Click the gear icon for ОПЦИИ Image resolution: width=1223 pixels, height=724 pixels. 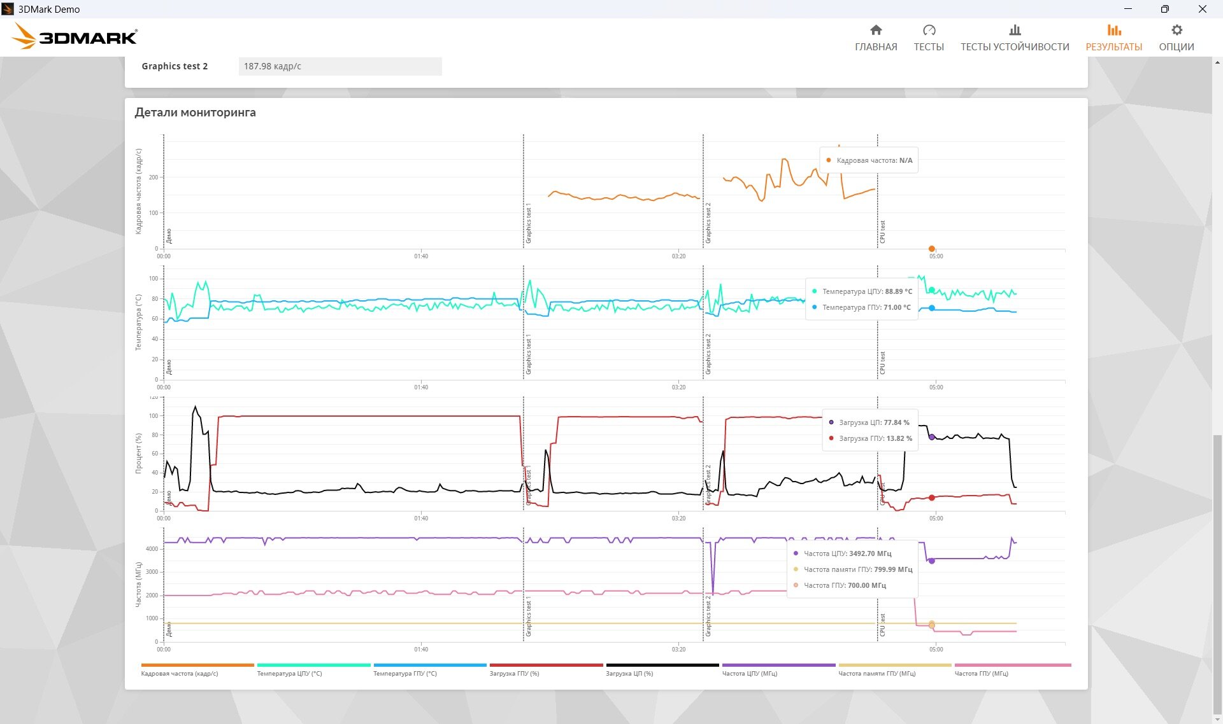(1177, 30)
